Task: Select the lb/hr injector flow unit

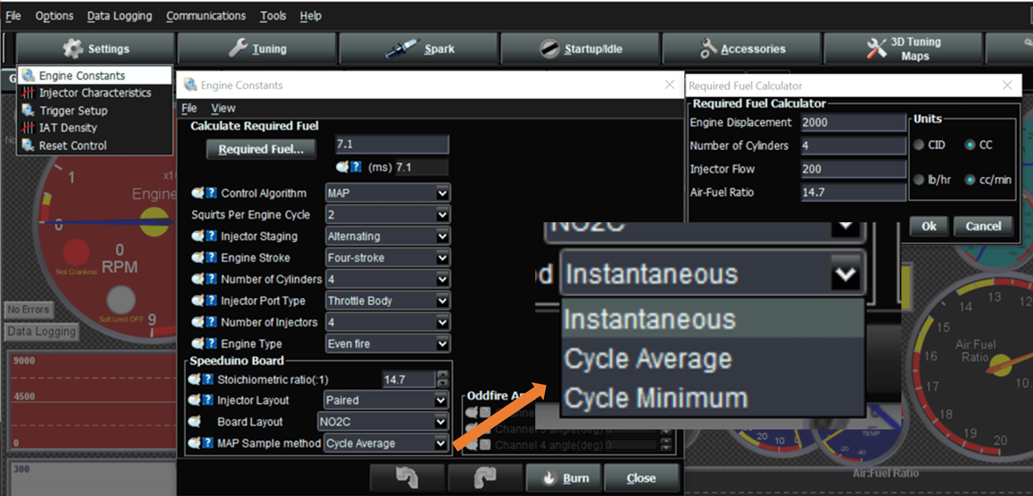Action: (x=919, y=180)
